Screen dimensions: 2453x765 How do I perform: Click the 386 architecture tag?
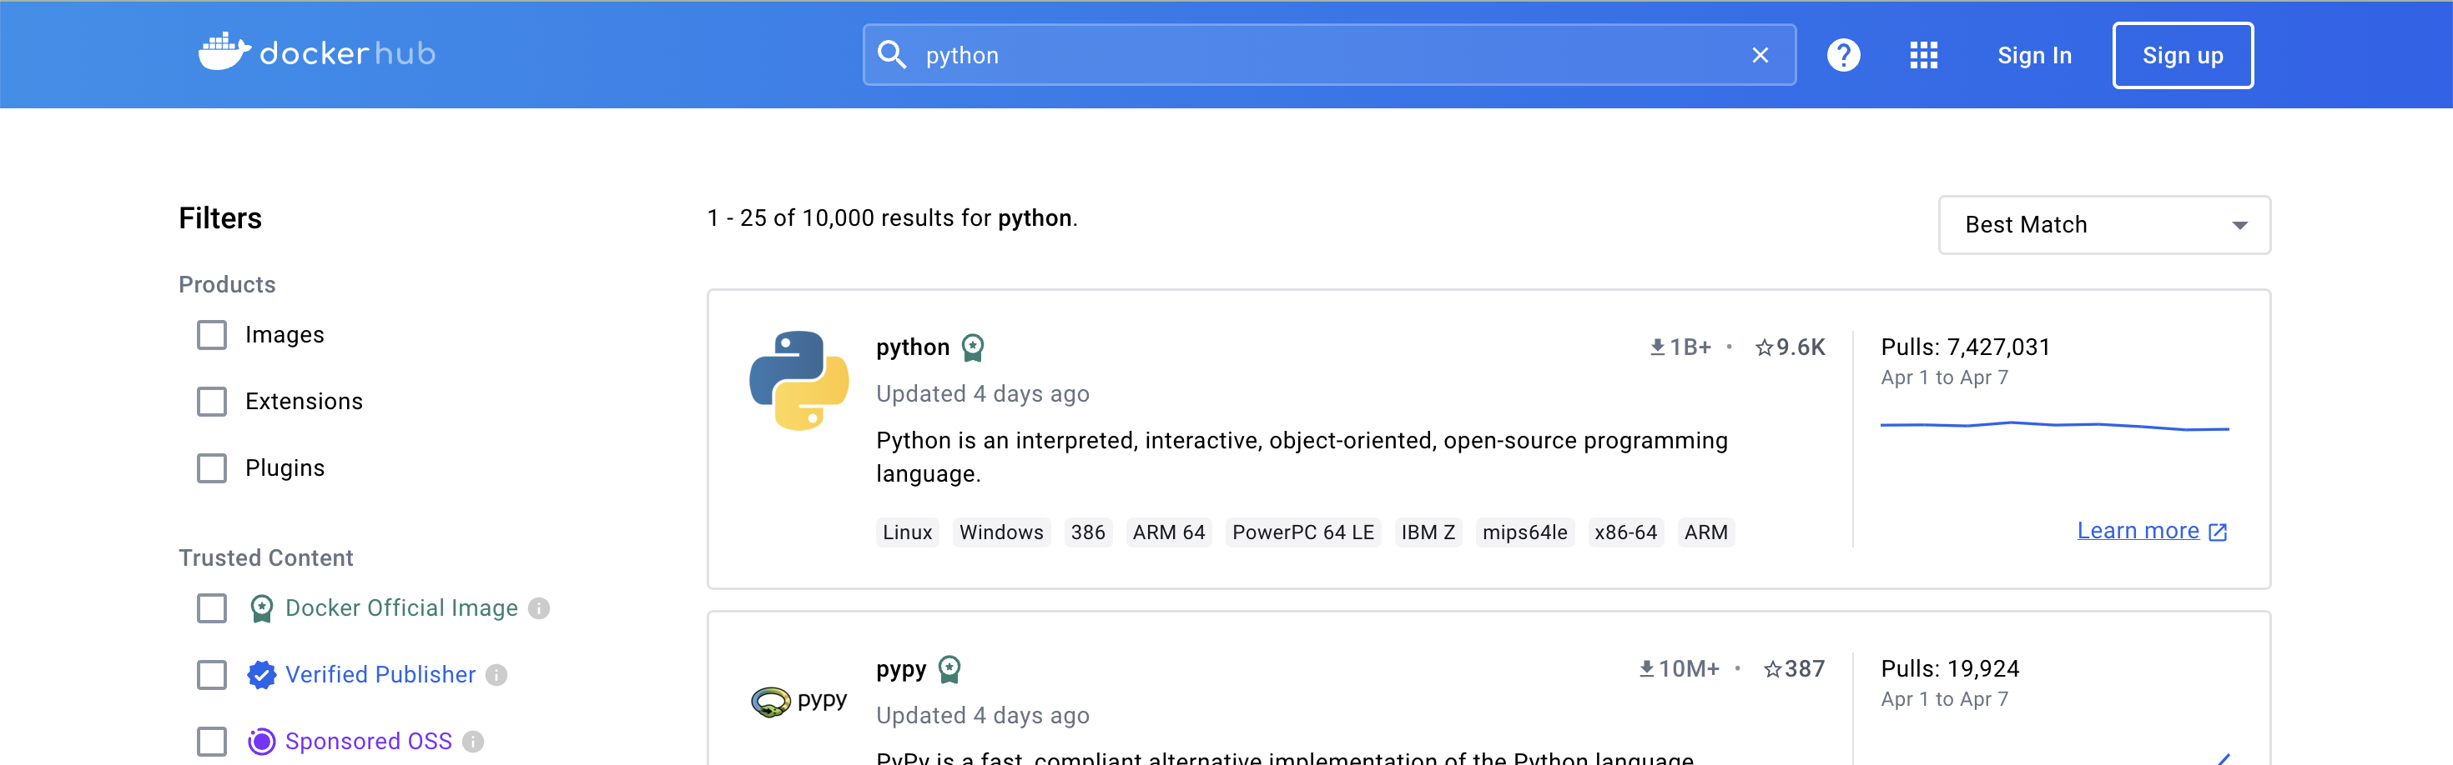pyautogui.click(x=1087, y=532)
